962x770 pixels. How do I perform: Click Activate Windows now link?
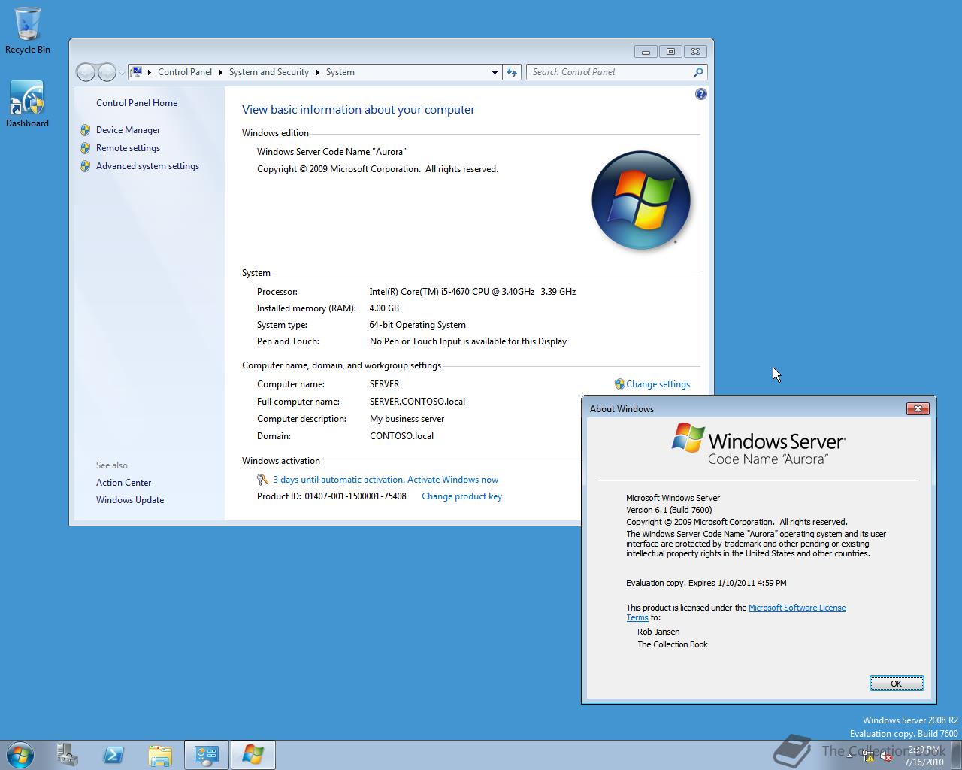coord(452,480)
